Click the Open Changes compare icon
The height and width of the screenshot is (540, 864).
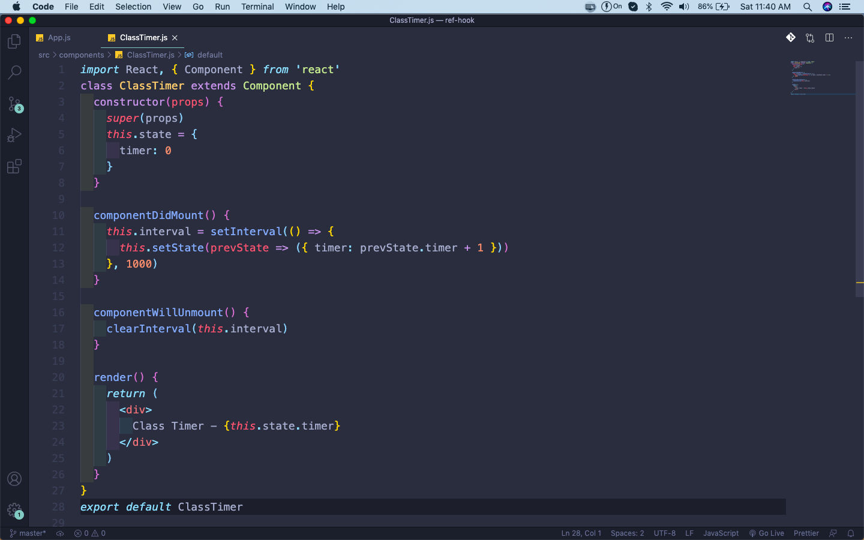coord(810,38)
